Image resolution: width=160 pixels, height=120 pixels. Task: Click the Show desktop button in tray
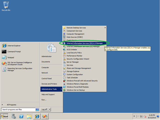(158, 116)
